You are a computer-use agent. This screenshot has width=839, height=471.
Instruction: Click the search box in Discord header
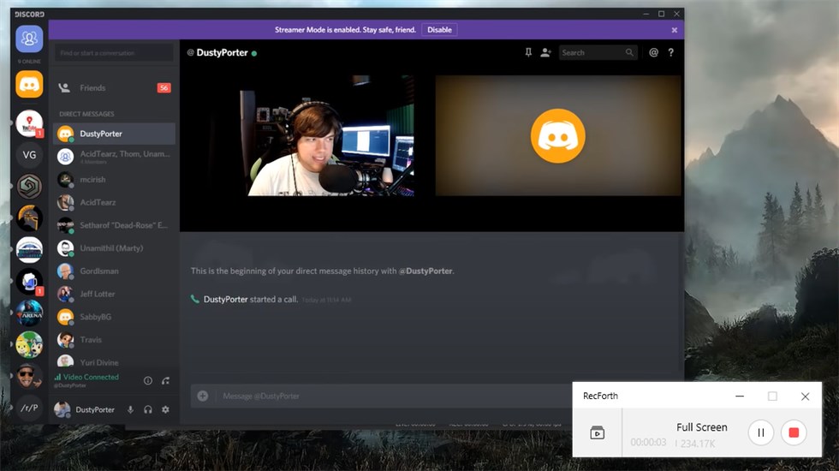tap(598, 52)
